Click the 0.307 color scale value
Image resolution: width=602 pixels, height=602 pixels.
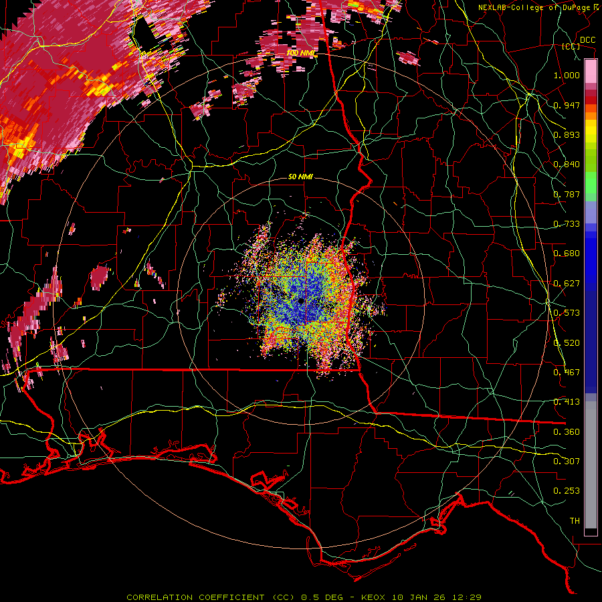coord(567,462)
